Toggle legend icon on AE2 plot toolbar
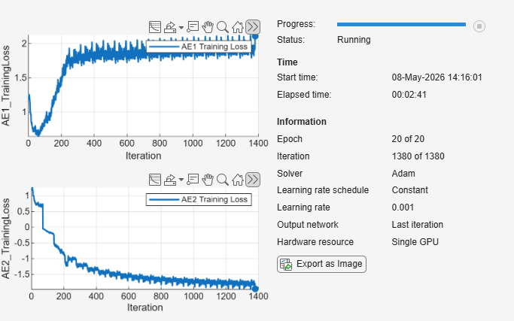 point(155,180)
